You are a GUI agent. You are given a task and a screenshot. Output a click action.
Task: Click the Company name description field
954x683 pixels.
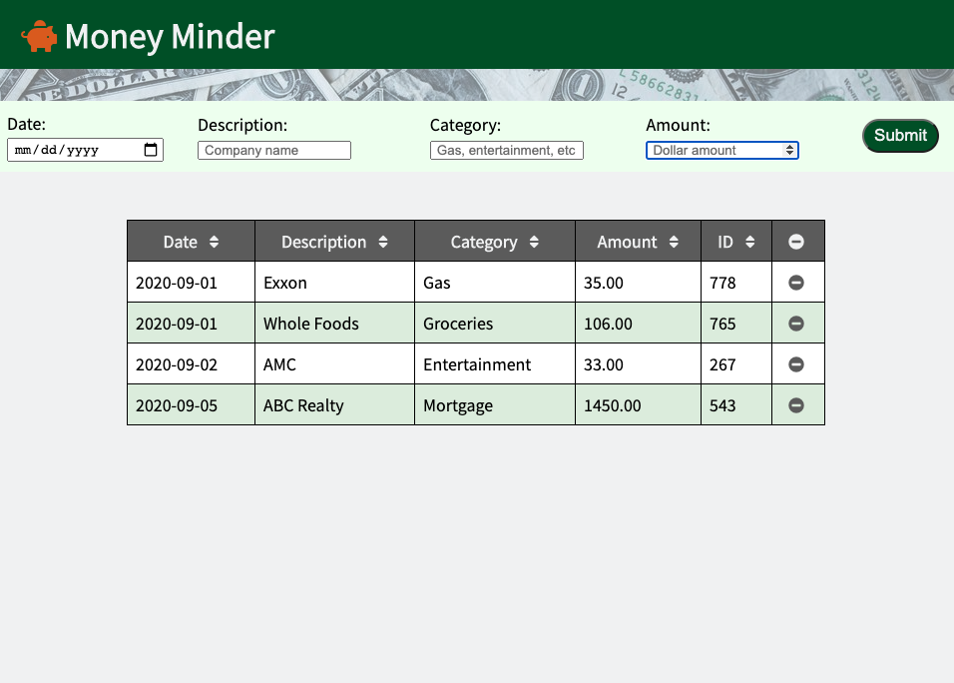point(273,150)
